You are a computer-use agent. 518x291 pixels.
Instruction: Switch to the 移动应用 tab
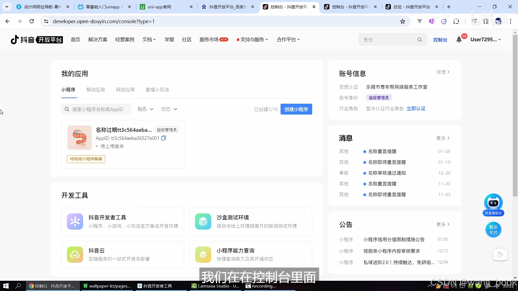pos(96,90)
